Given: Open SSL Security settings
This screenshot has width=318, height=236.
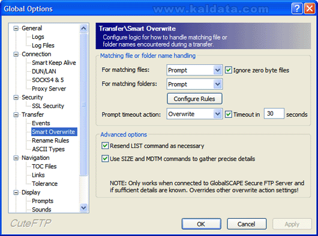Looking at the screenshot, I should (x=48, y=106).
